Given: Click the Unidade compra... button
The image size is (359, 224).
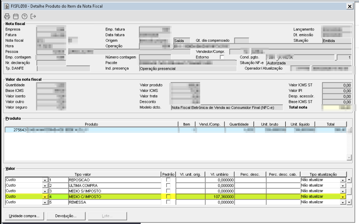Looking at the screenshot, I should 24,216.
